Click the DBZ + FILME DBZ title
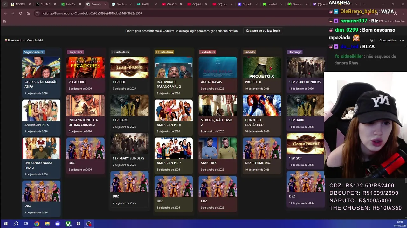407x228 pixels. tap(258, 163)
